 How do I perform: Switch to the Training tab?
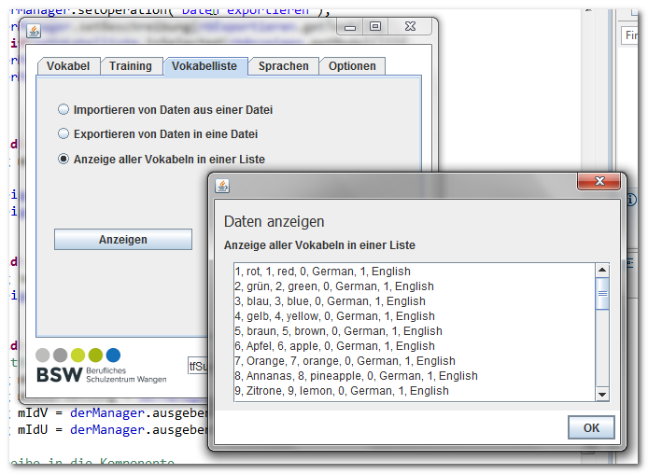[x=131, y=66]
